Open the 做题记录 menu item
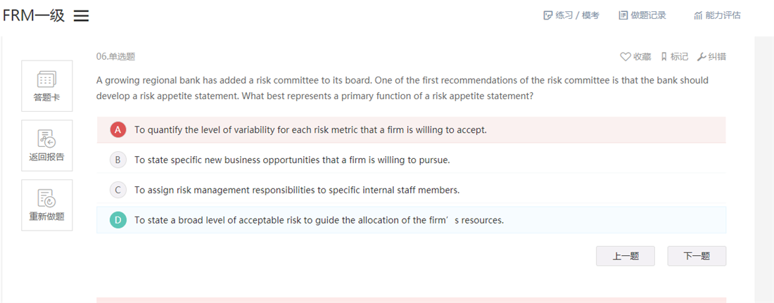 (642, 15)
